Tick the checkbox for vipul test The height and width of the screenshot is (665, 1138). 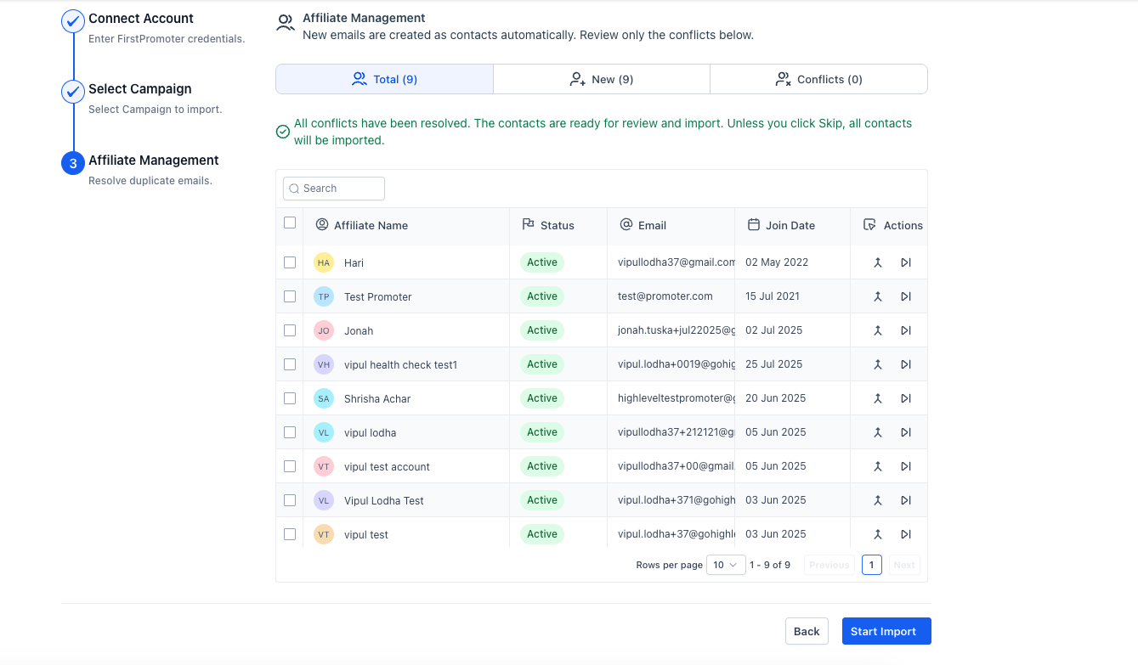[290, 534]
